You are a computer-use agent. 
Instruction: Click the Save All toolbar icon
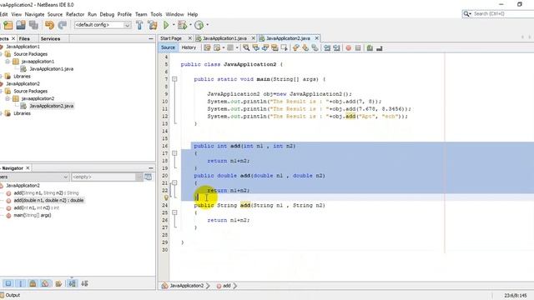[x=33, y=25]
